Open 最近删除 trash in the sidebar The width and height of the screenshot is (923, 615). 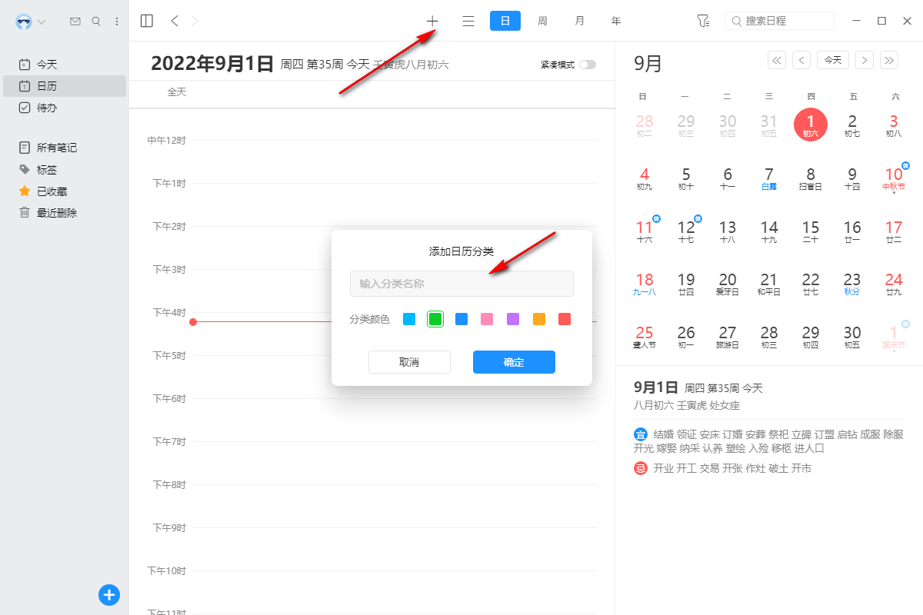(x=65, y=212)
